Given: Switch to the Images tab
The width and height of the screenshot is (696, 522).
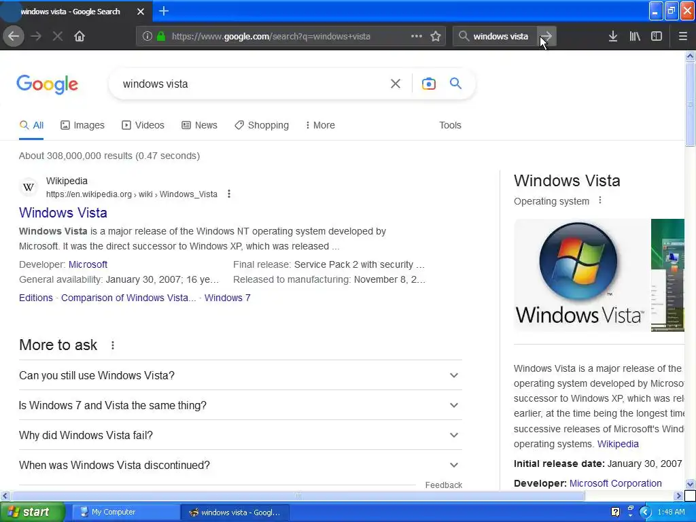Looking at the screenshot, I should (82, 125).
